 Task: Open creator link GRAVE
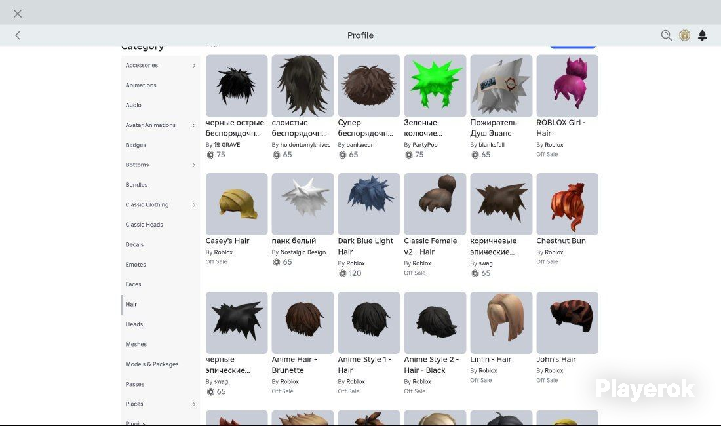tap(227, 145)
